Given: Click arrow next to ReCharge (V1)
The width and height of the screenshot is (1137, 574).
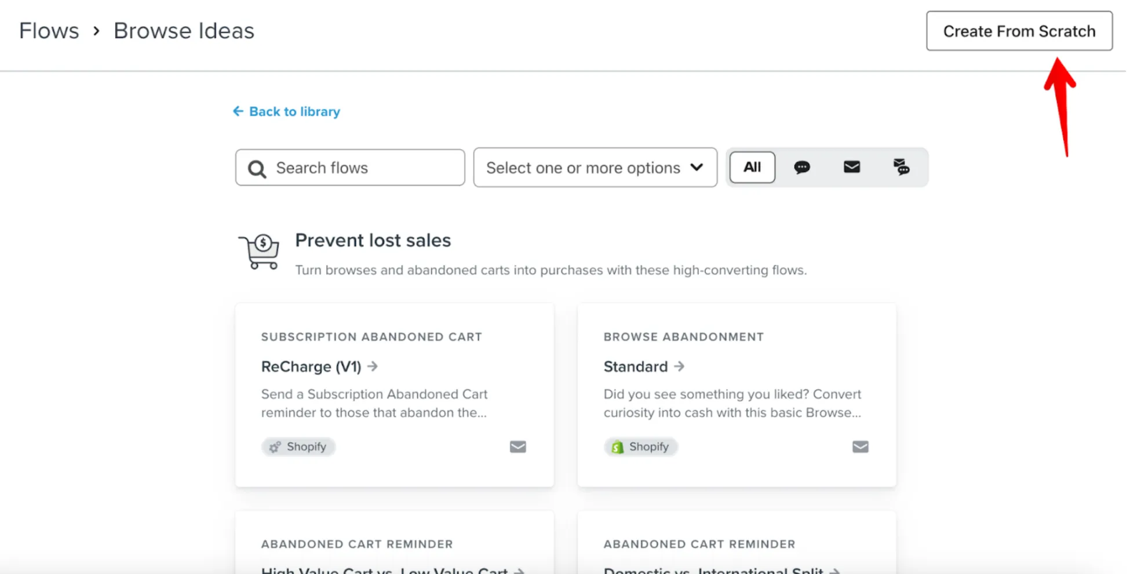Looking at the screenshot, I should 373,366.
